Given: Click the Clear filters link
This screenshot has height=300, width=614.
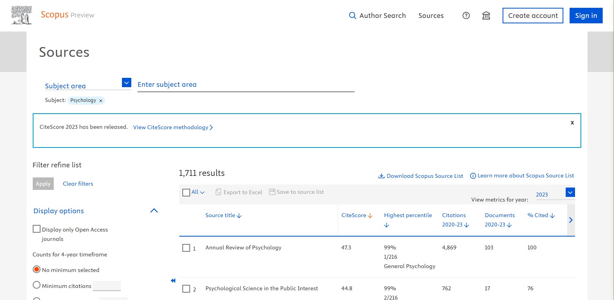Looking at the screenshot, I should tap(78, 184).
